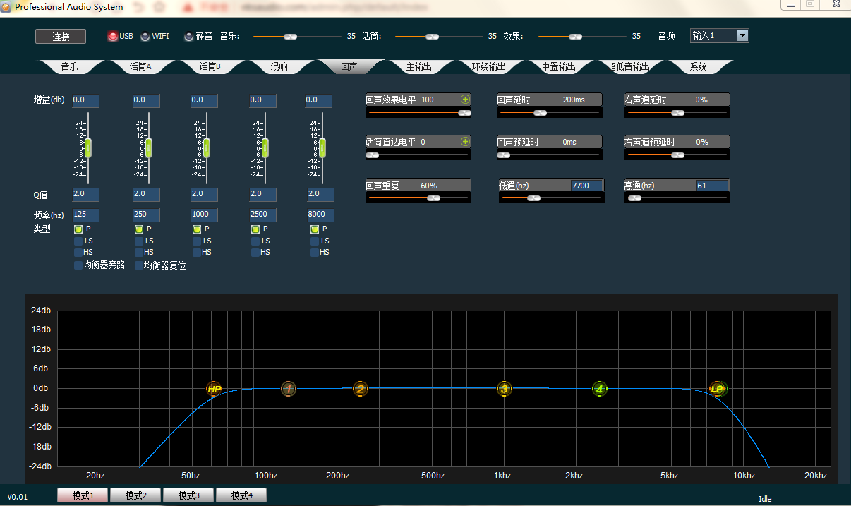Viewport: 851px width, 506px height.
Task: Open the 音频 input dropdown showing 输入1
Action: 720,35
